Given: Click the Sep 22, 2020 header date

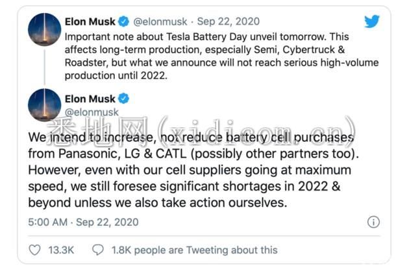Looking at the screenshot, I should (229, 21).
